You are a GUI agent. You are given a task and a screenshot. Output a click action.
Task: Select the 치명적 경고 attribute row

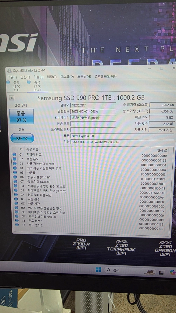click(90, 155)
